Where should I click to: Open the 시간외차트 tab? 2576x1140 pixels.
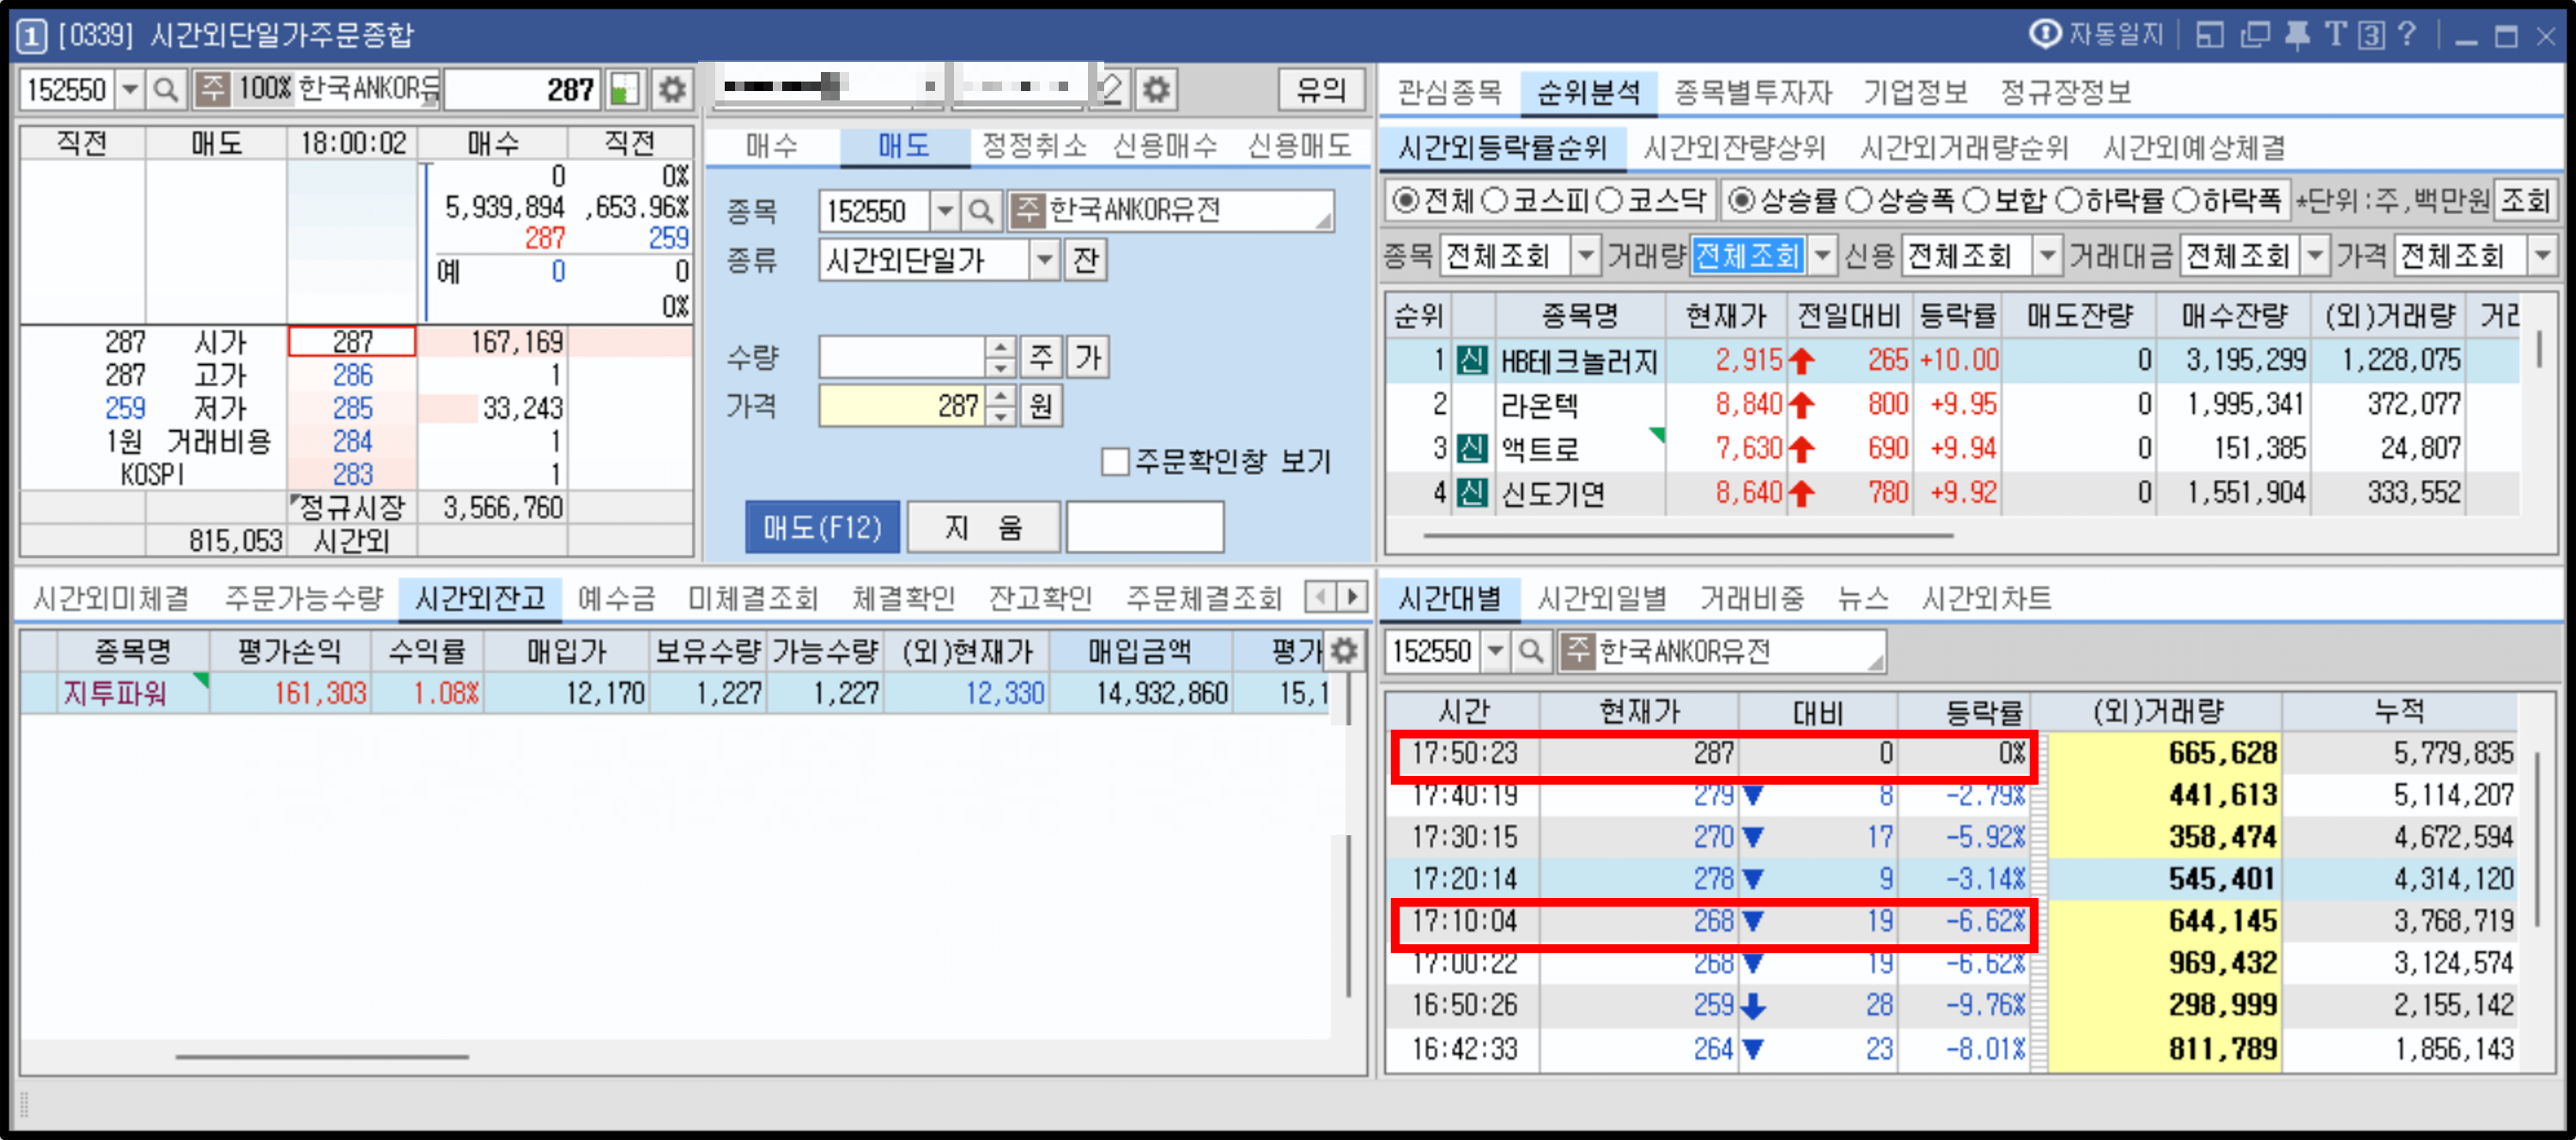coord(1986,599)
